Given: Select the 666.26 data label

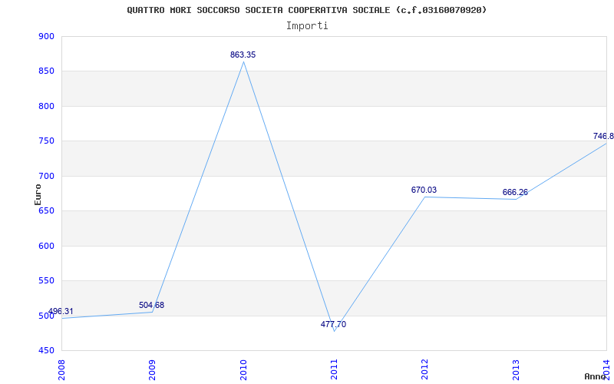Looking at the screenshot, I should (x=515, y=193).
